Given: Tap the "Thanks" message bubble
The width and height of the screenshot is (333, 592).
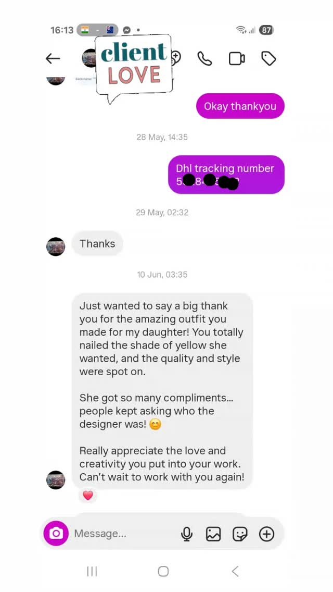Looking at the screenshot, I should pos(97,243).
